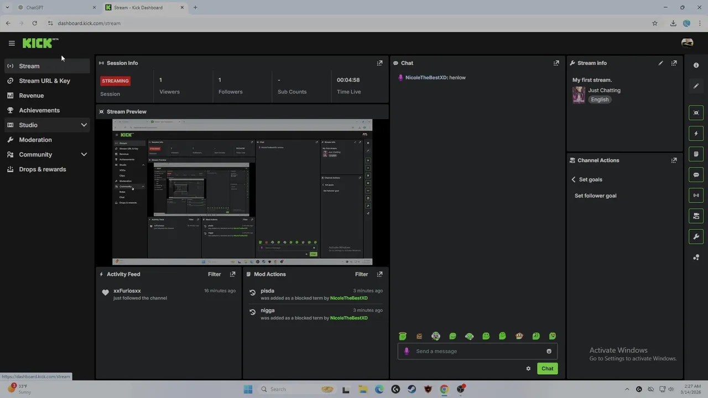The width and height of the screenshot is (708, 398).
Task: Pop out the Chat panel
Action: click(556, 63)
